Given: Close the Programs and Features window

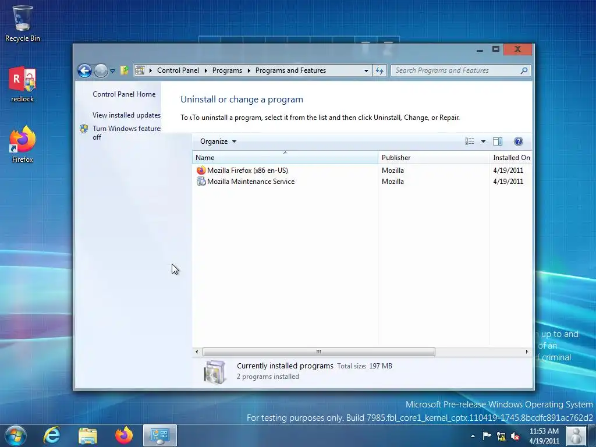Looking at the screenshot, I should coord(517,49).
